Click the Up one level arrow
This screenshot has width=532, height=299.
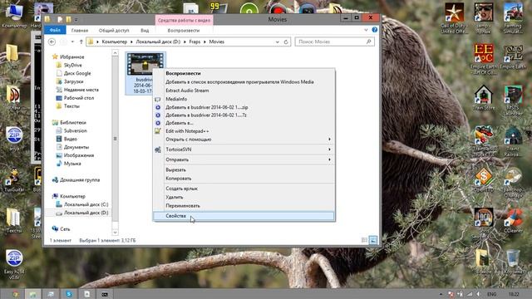(81, 42)
